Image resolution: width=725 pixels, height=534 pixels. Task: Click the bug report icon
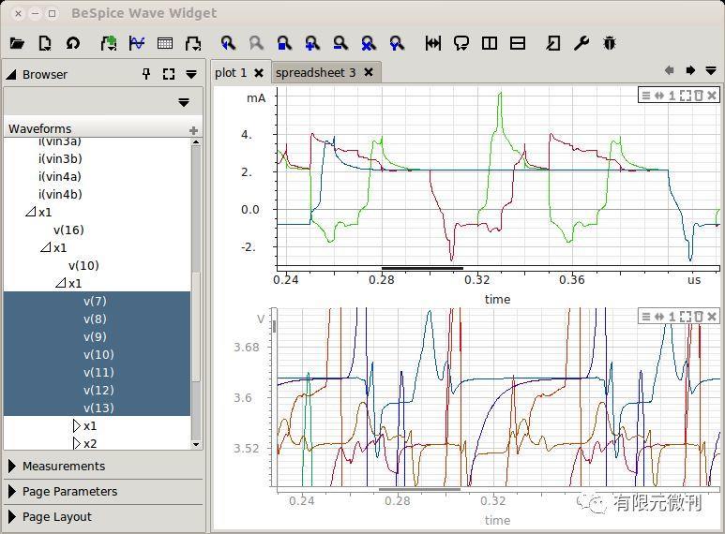610,43
